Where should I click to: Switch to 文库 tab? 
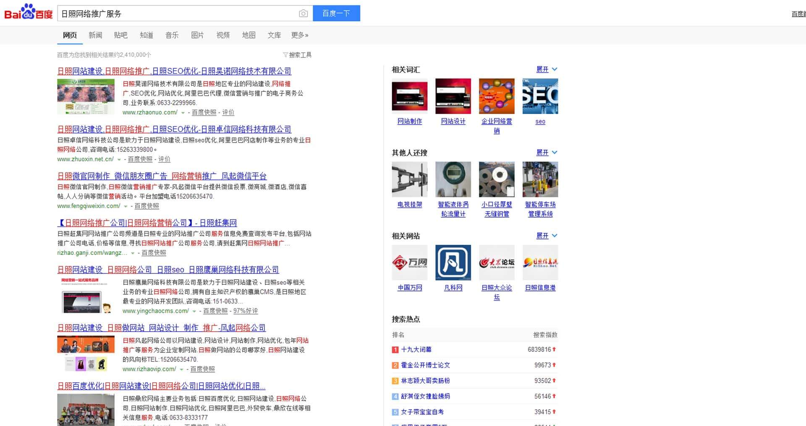[x=274, y=35]
